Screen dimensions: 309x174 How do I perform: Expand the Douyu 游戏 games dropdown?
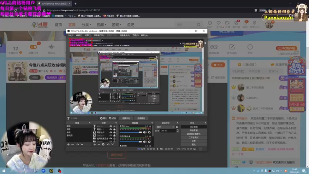click(x=116, y=25)
